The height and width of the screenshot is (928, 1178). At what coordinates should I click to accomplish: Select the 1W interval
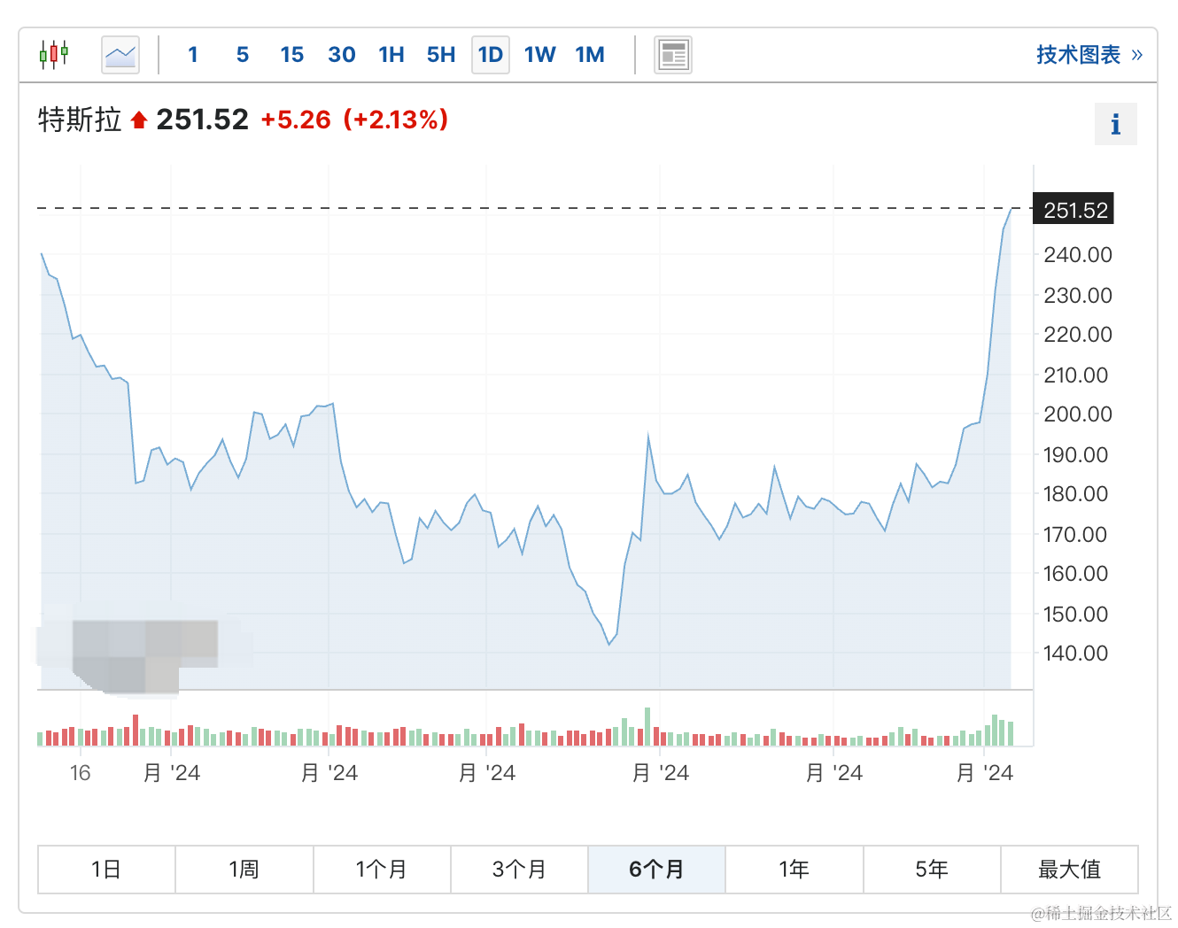click(x=539, y=55)
